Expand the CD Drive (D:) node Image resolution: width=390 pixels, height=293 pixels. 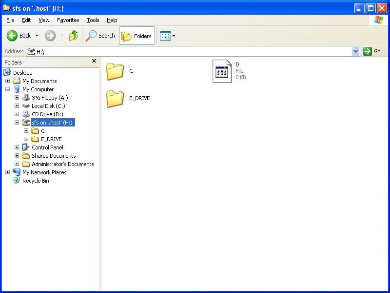pyautogui.click(x=17, y=114)
